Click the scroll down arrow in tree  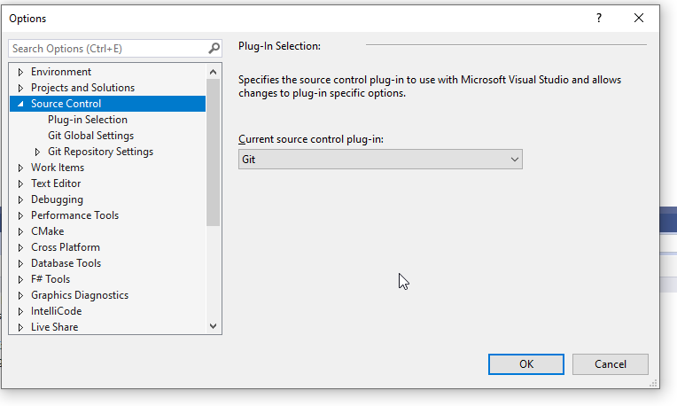tap(213, 326)
